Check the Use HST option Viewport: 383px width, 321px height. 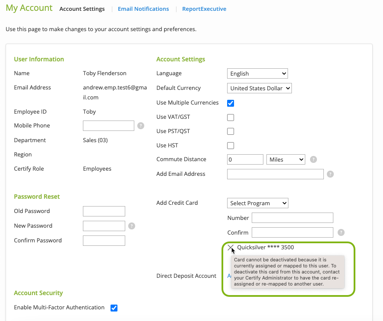tap(231, 146)
